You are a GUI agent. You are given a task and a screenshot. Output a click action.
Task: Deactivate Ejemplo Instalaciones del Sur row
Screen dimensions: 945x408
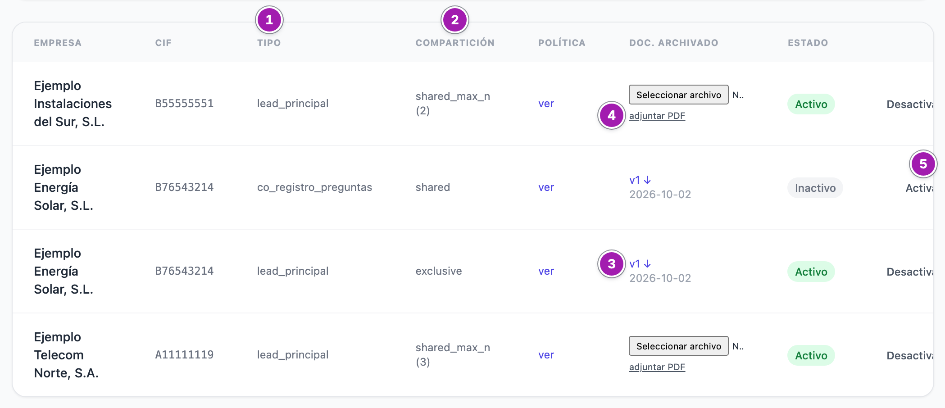(910, 104)
